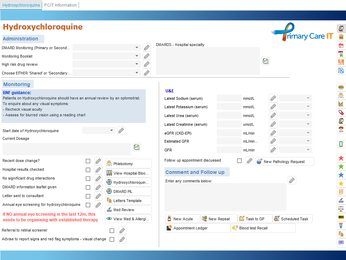Select the Hydroxychloroquine tab
This screenshot has width=346, height=260.
[21, 5]
